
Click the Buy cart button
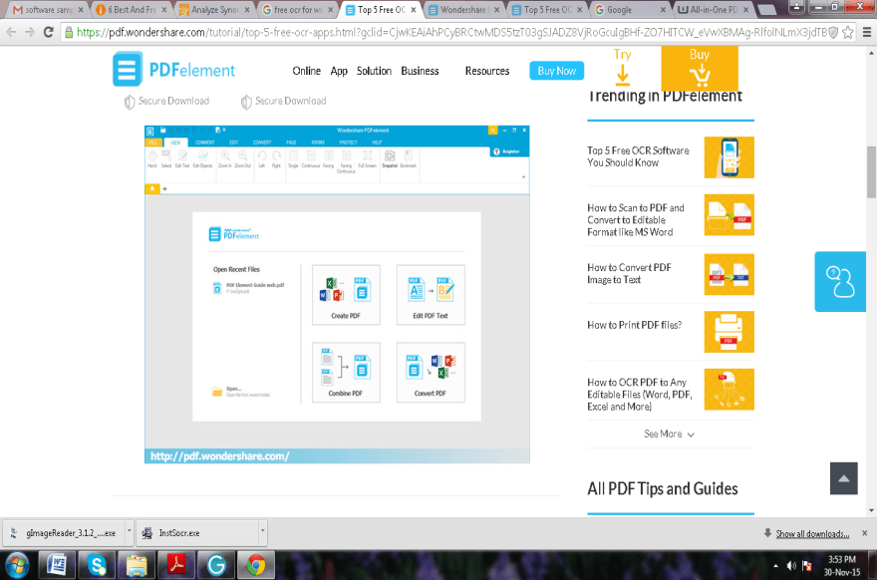click(x=700, y=68)
